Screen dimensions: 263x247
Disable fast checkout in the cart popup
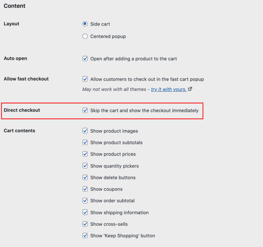click(85, 79)
